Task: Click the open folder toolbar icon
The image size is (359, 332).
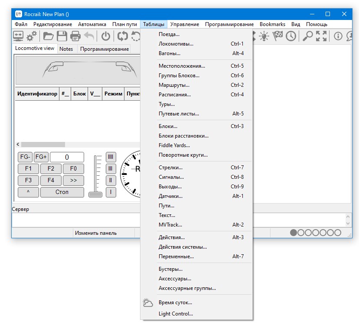Action: pos(48,36)
